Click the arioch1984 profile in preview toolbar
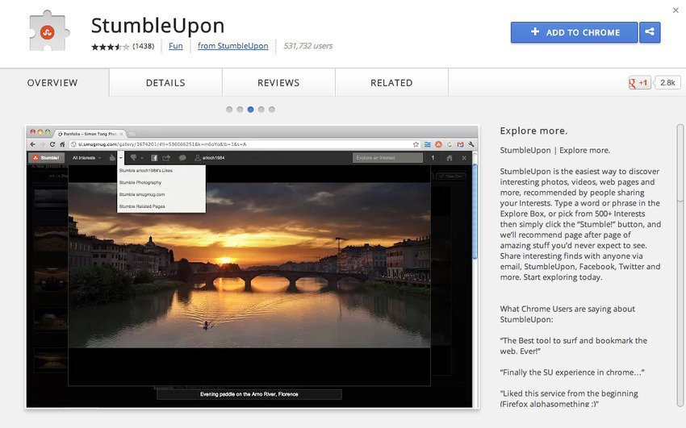The width and height of the screenshot is (686, 428). tap(210, 158)
